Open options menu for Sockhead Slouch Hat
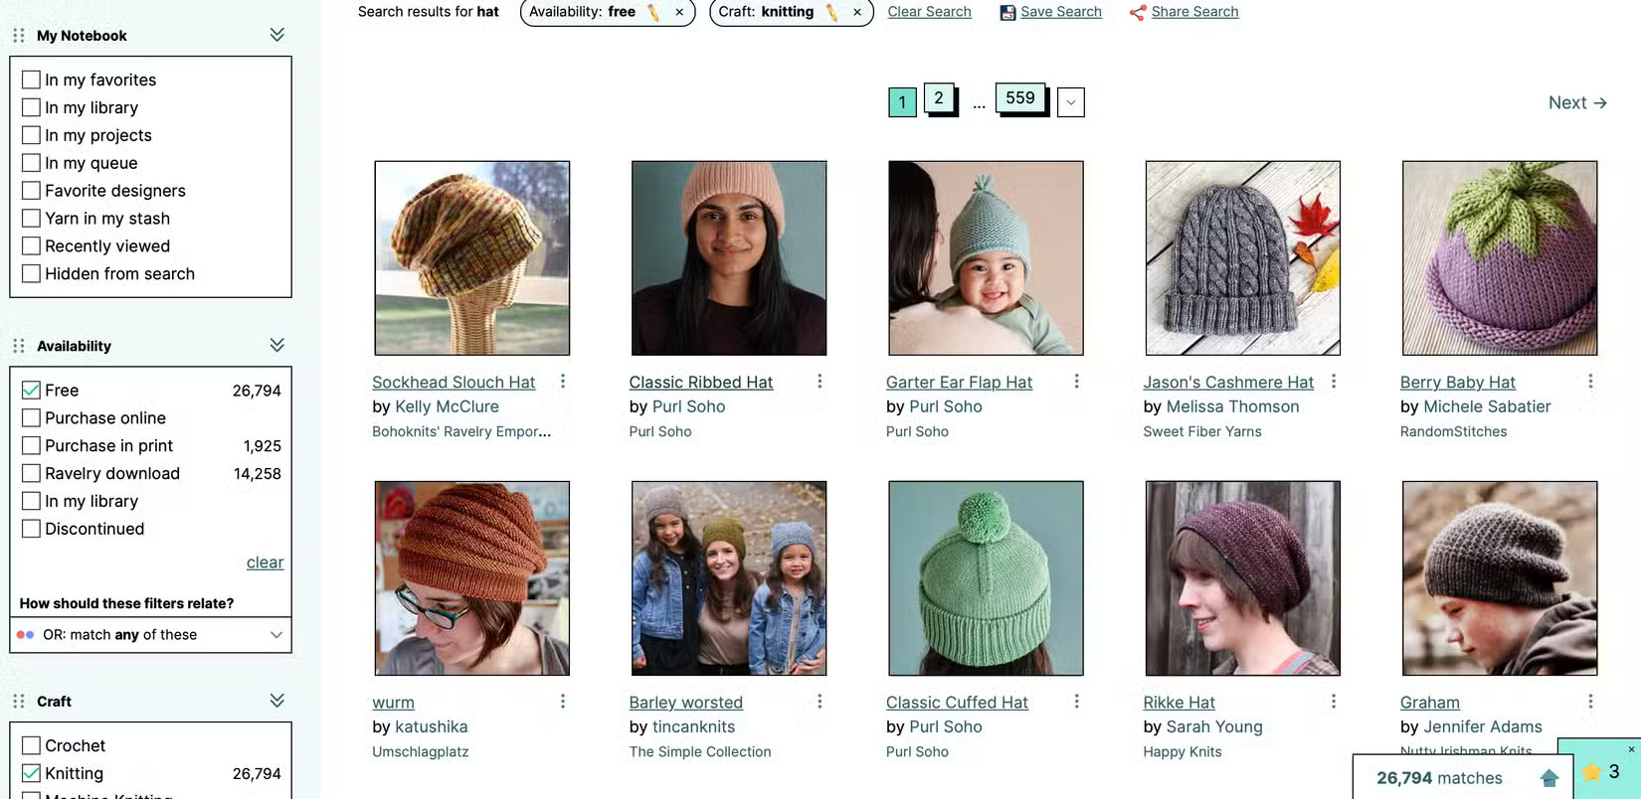The height and width of the screenshot is (799, 1641). coord(563,382)
